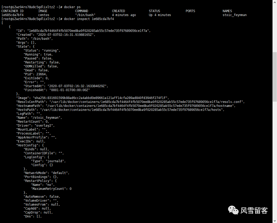
Task: Click the "Path": "/bin/bash" line
Action: click(35, 39)
